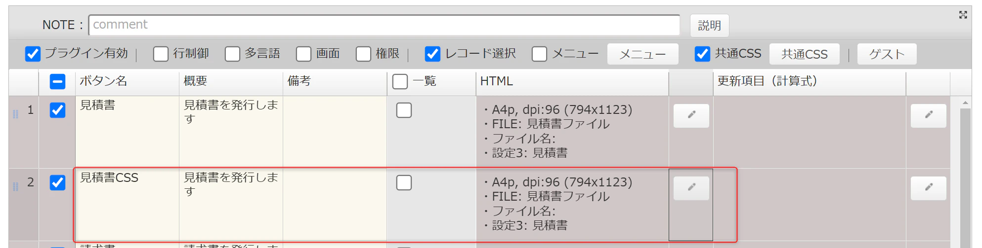Edit 更新項目 formula for the 見積書CSS row

point(928,188)
